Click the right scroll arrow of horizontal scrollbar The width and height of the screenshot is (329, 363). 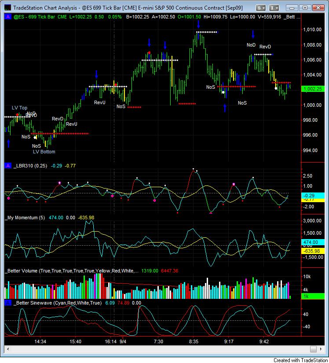coord(321,349)
